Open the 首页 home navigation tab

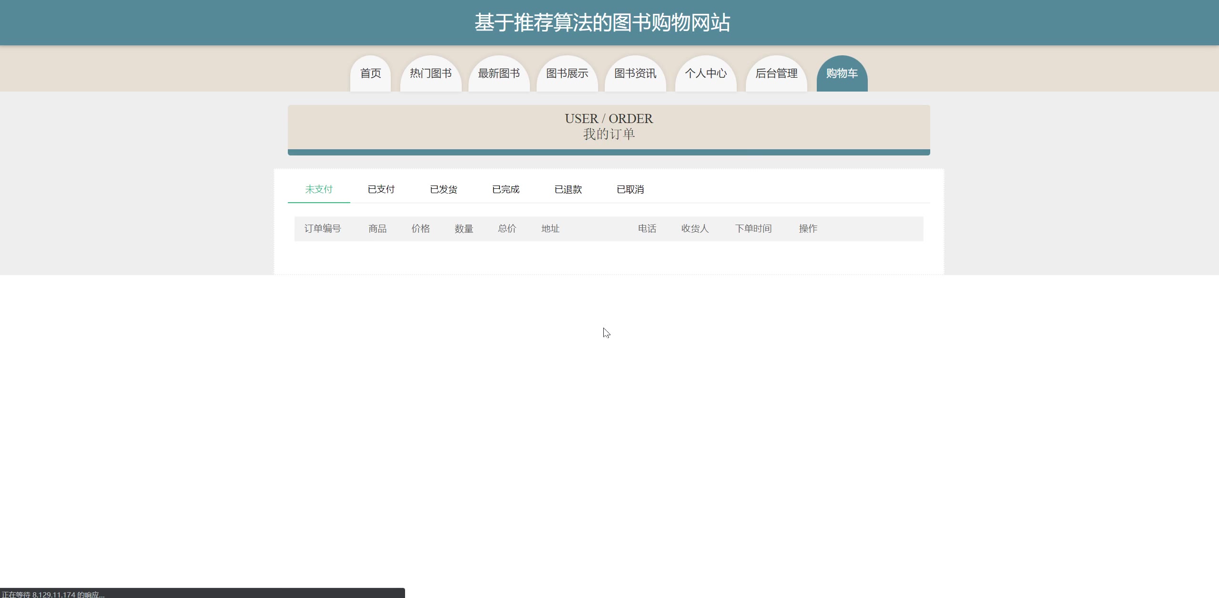coord(370,73)
